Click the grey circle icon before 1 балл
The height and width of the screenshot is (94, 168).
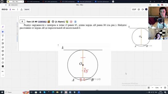(53, 22)
